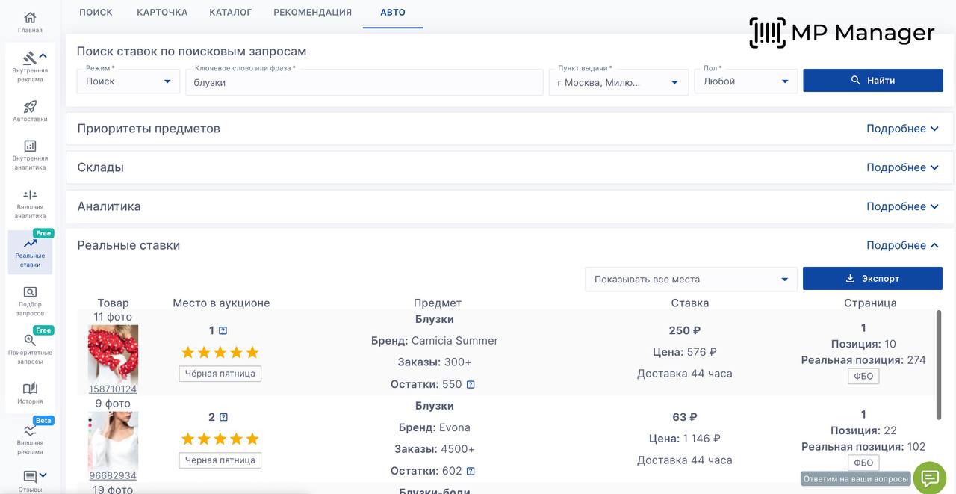The image size is (956, 494).
Task: Open Приоритетные запросы sidebar icon
Action: pos(30,341)
